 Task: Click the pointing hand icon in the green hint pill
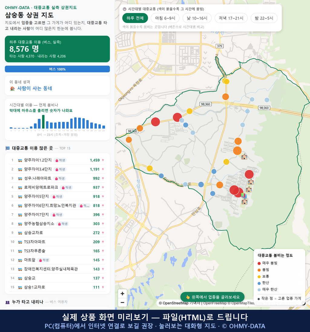pos(188,297)
